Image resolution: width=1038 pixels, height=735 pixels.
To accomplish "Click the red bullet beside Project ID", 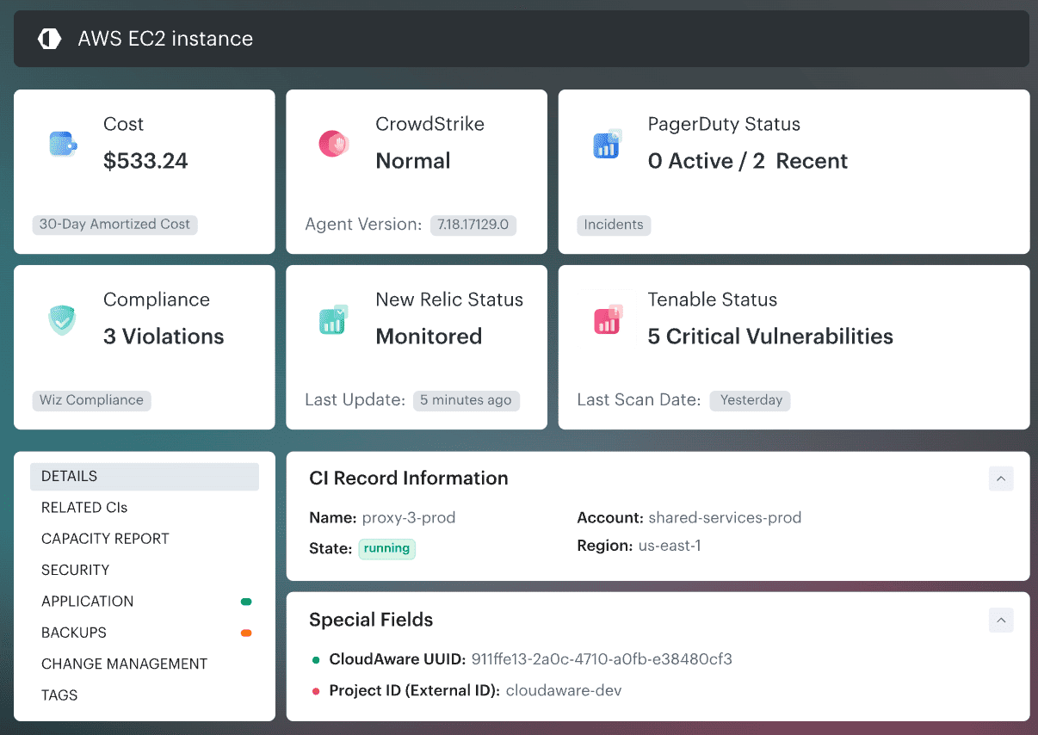I will (316, 691).
